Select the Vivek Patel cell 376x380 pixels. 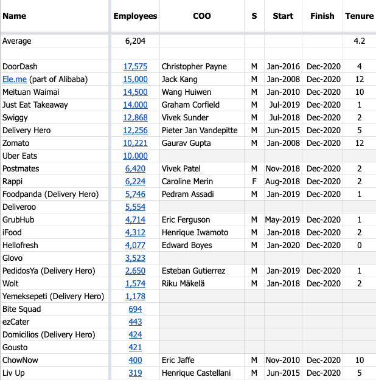pyautogui.click(x=202, y=168)
